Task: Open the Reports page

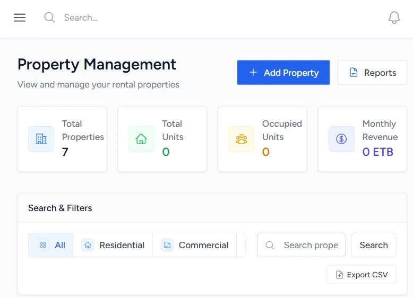Action: 372,73
